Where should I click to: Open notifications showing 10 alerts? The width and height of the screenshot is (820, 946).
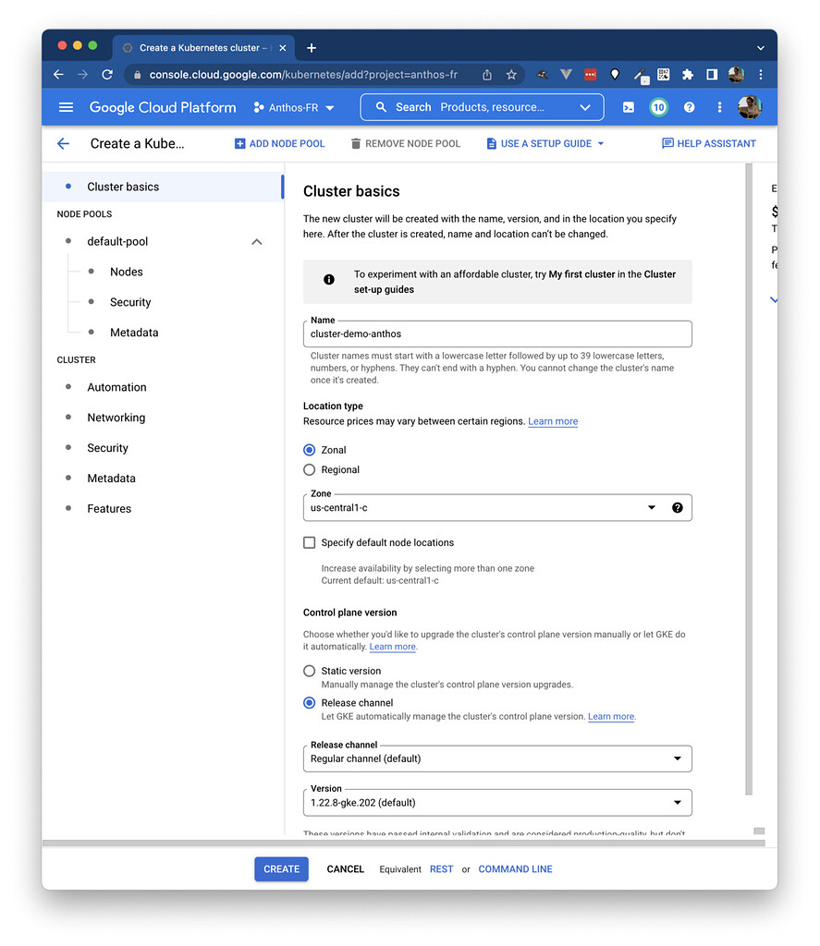point(658,107)
